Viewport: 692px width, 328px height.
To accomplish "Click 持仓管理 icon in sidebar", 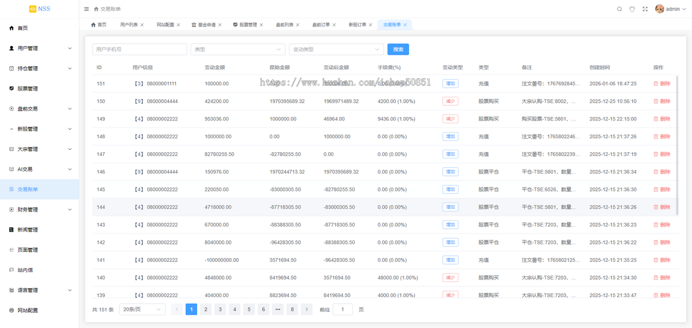I will point(12,69).
